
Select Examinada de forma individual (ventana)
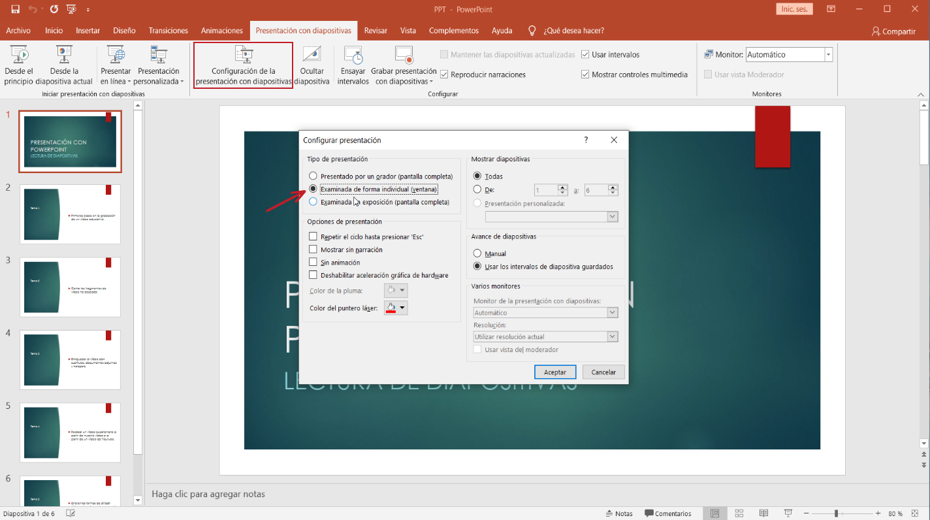[x=313, y=189]
